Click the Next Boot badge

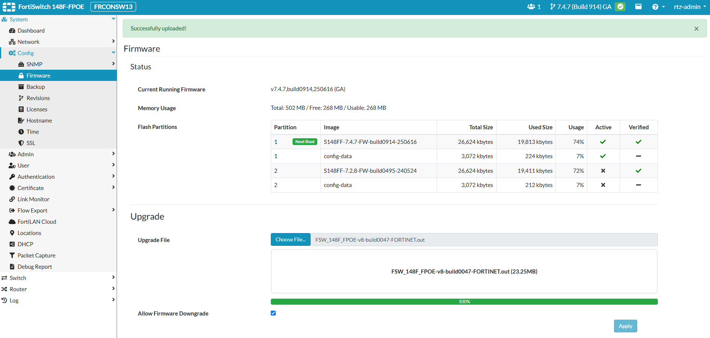coord(305,142)
